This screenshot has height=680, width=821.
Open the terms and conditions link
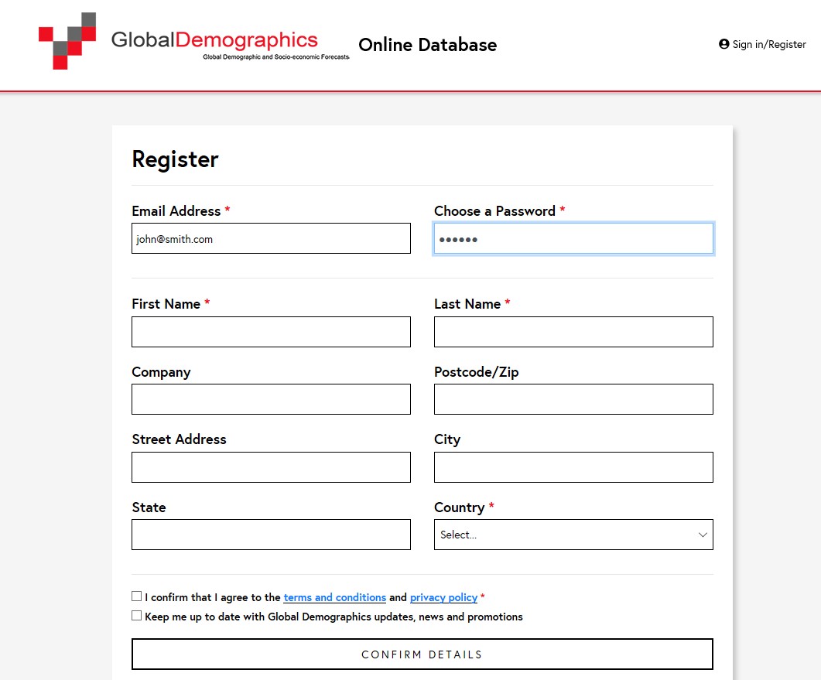[x=334, y=597]
